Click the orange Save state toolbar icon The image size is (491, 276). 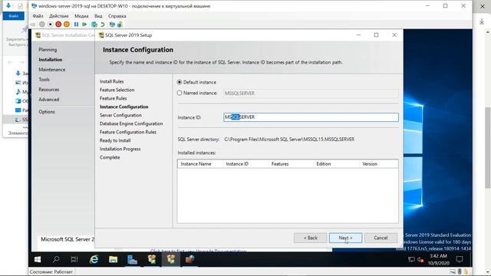coord(67,25)
